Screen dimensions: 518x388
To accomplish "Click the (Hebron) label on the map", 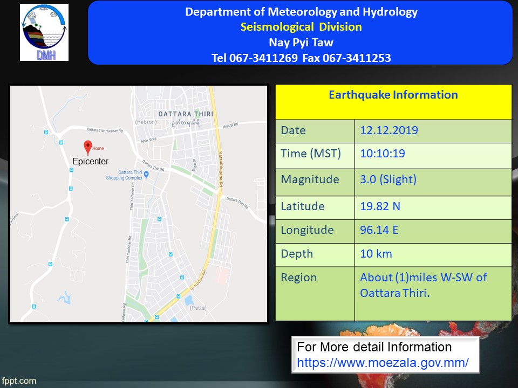I will tap(146, 122).
